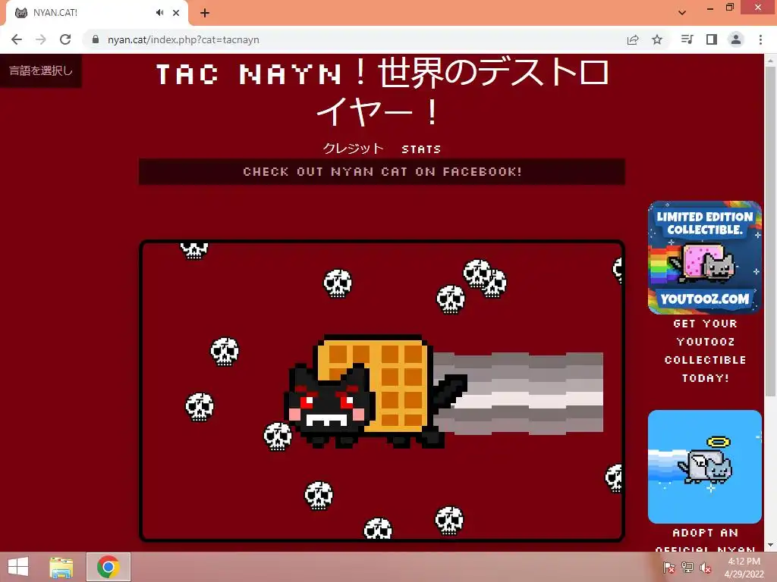Click Check Out Nyan Cat on Facebook banner

click(382, 172)
